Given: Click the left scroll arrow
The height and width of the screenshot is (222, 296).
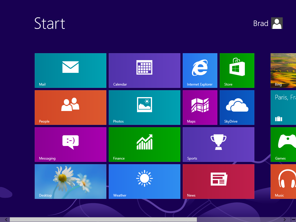Looking at the screenshot, I should coord(6,220).
